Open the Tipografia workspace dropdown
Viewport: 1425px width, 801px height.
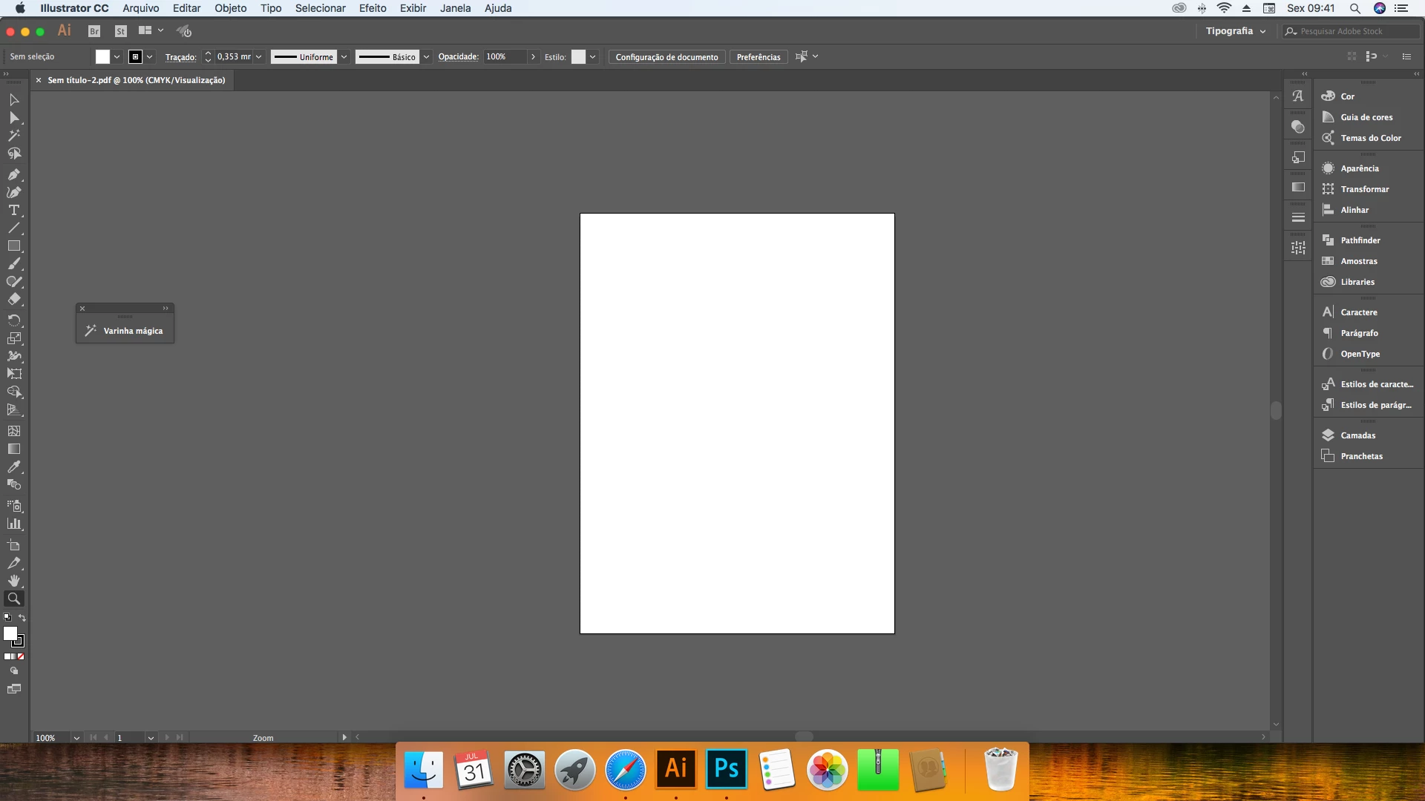[x=1236, y=31]
